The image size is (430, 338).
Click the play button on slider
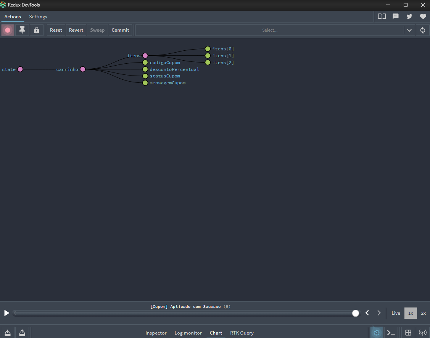pos(6,313)
